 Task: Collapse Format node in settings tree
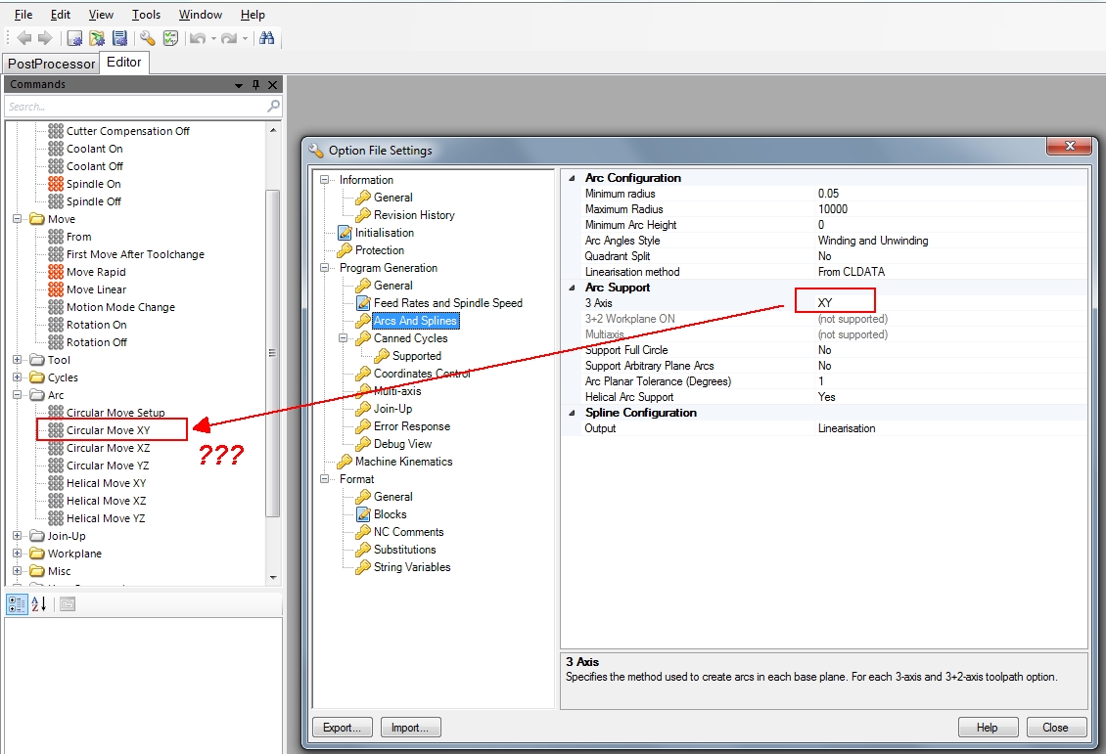(325, 479)
